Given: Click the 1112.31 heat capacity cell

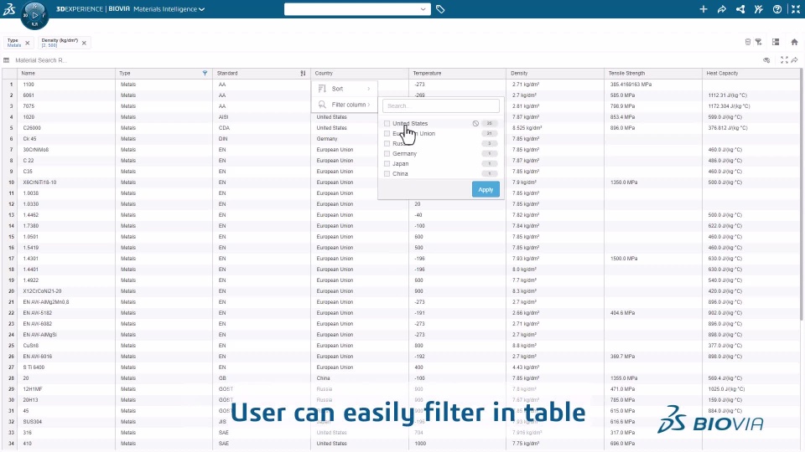Looking at the screenshot, I should pyautogui.click(x=750, y=95).
